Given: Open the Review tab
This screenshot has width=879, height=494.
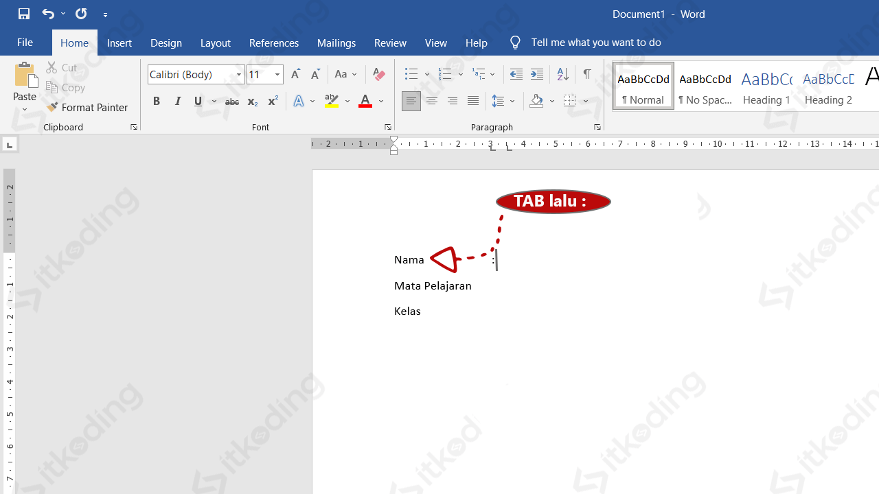Looking at the screenshot, I should pyautogui.click(x=390, y=43).
